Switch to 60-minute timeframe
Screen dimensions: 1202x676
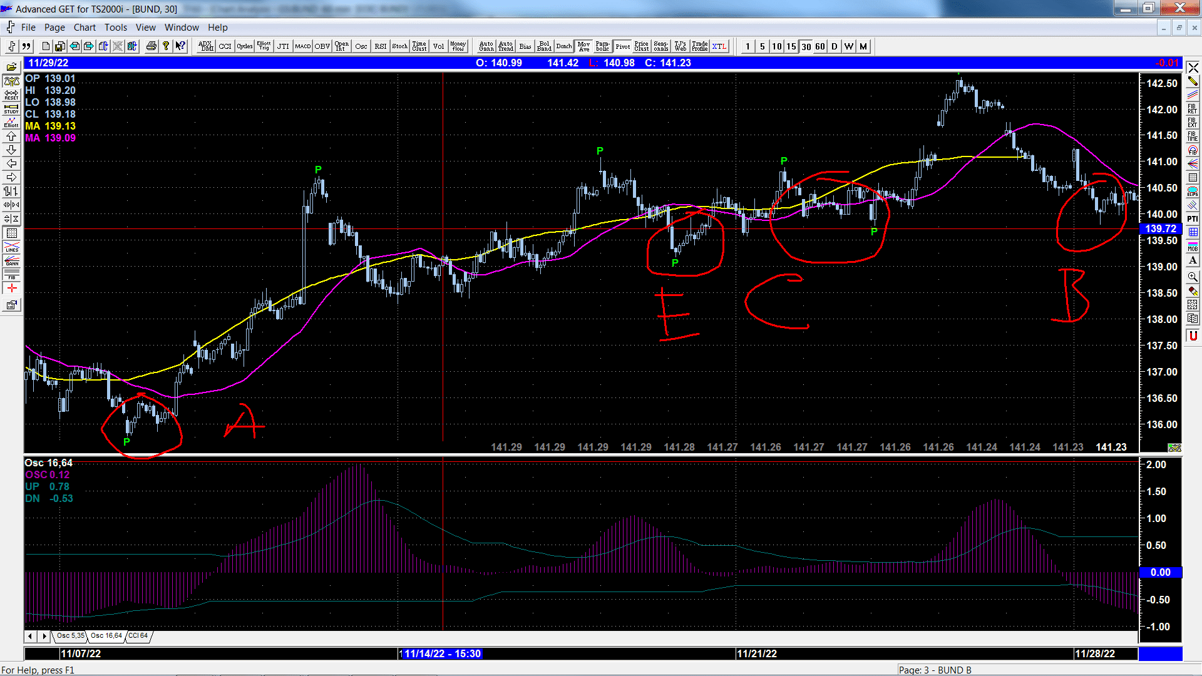coord(820,46)
